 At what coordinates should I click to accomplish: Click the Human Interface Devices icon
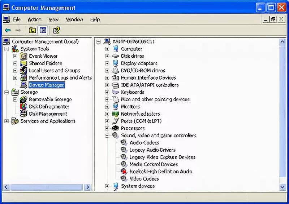115,77
